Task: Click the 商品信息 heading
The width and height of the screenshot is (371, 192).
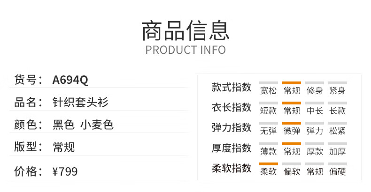Action: (x=185, y=31)
